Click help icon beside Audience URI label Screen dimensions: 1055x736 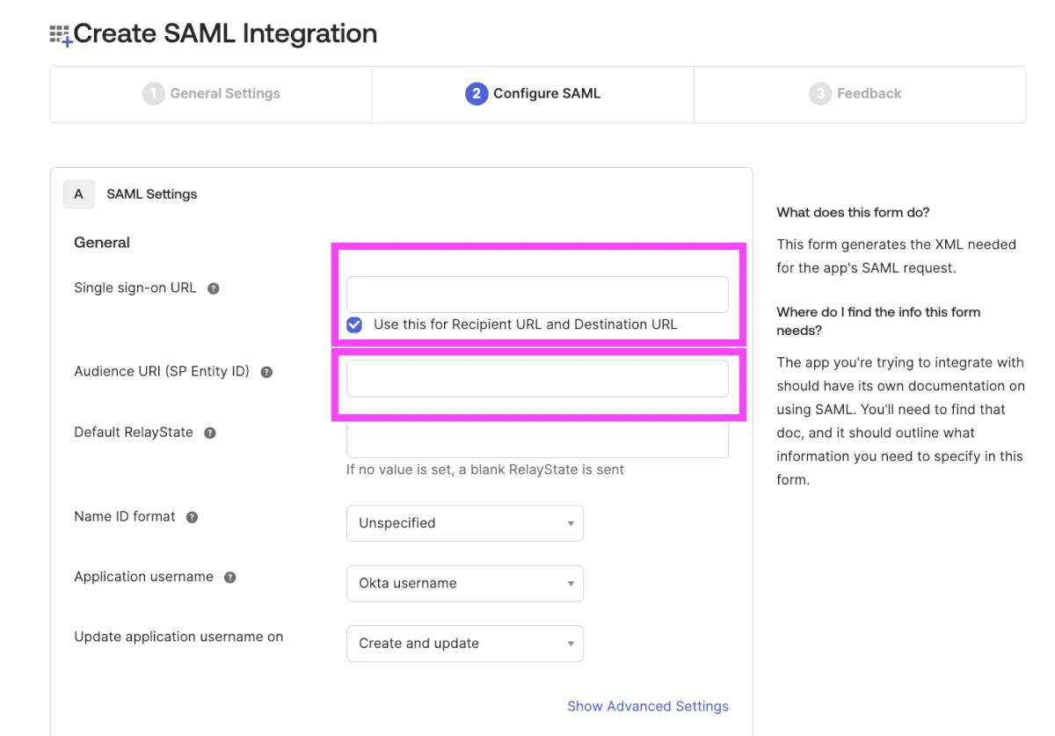[266, 372]
